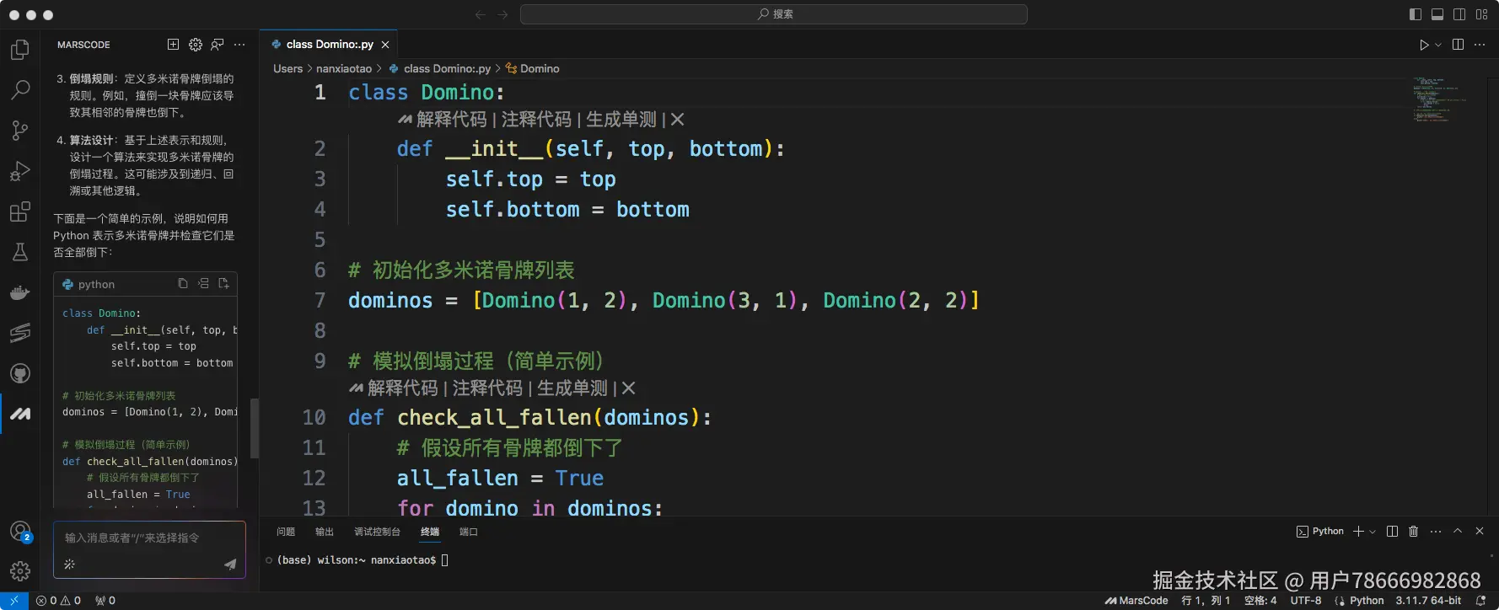Open the Explorer view in activity bar
1499x610 pixels.
(x=20, y=50)
